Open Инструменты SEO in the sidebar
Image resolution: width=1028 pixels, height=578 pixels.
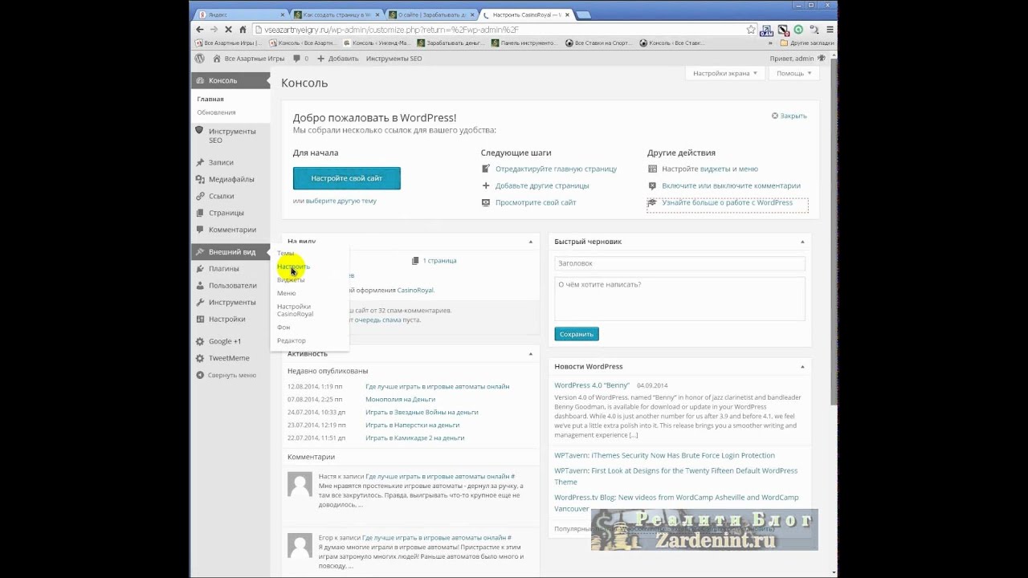[230, 135]
